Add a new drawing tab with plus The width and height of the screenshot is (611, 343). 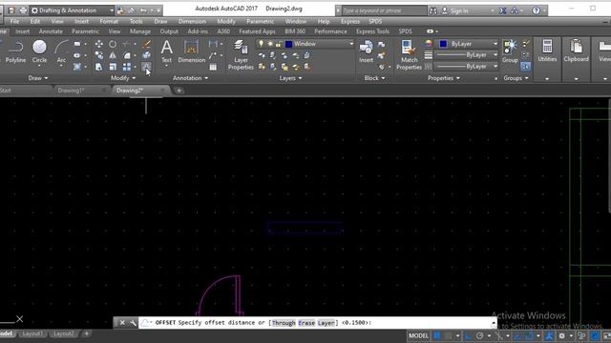179,91
